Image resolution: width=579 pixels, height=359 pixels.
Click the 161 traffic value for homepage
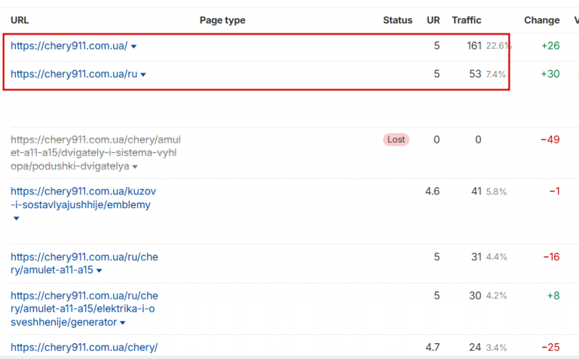click(x=473, y=46)
